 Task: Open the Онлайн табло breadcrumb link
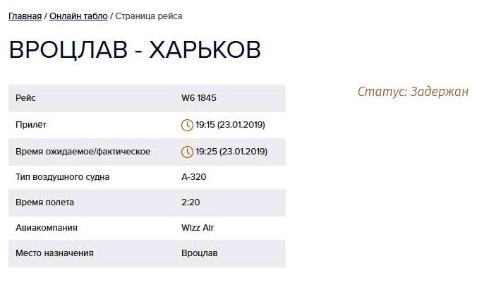[78, 16]
